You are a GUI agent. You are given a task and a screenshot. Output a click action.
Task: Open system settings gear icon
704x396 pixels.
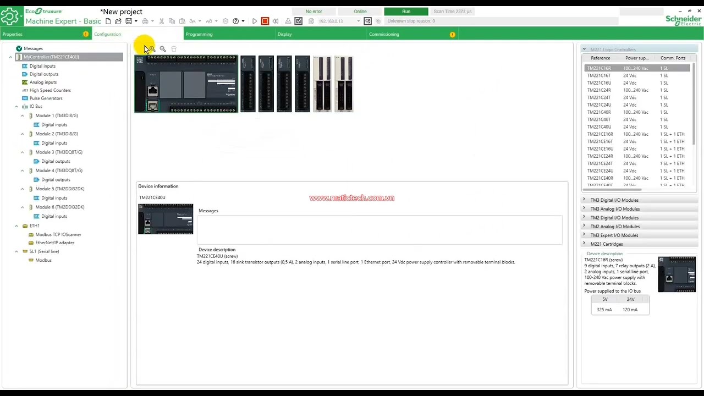point(226,21)
